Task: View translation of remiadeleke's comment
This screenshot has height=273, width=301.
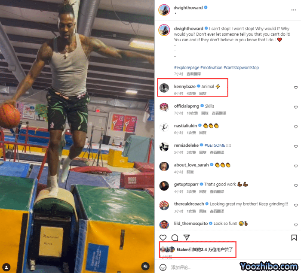Action: click(217, 152)
